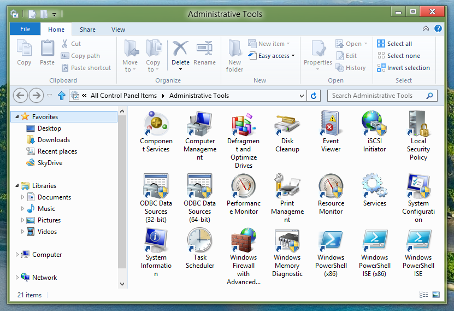Open the Computer Management shortcut
454x311 pixels.
[200, 136]
